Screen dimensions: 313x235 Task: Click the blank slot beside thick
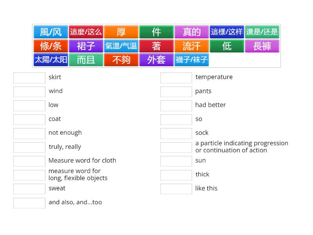click(176, 175)
